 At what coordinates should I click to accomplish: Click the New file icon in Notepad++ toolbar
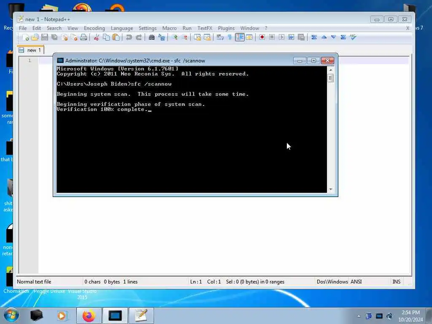pos(26,37)
